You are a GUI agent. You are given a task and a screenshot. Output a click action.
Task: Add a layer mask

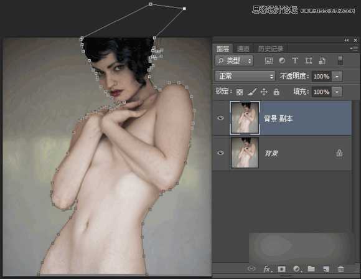pos(281,269)
